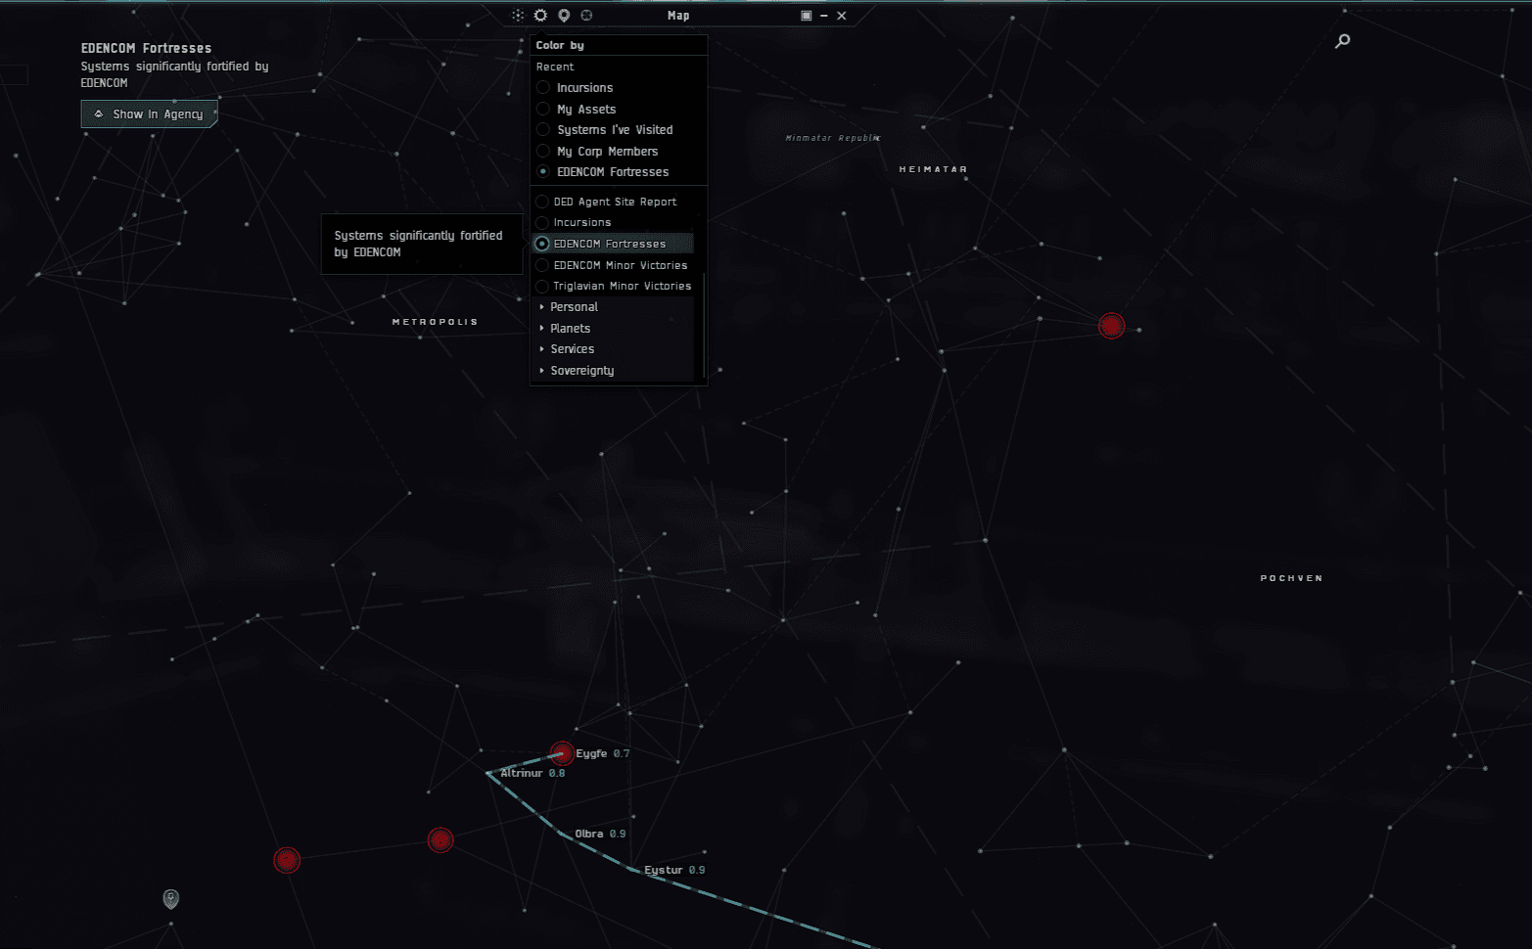
Task: Click the Eygfe 0.7 system label
Action: [602, 753]
